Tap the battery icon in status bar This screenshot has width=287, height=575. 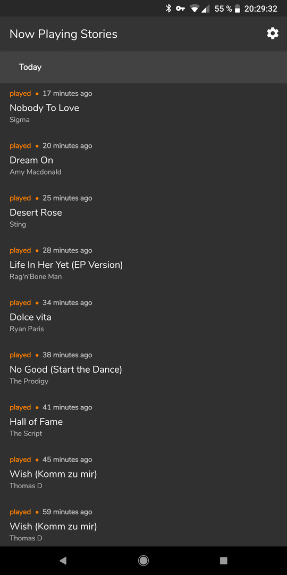(237, 9)
